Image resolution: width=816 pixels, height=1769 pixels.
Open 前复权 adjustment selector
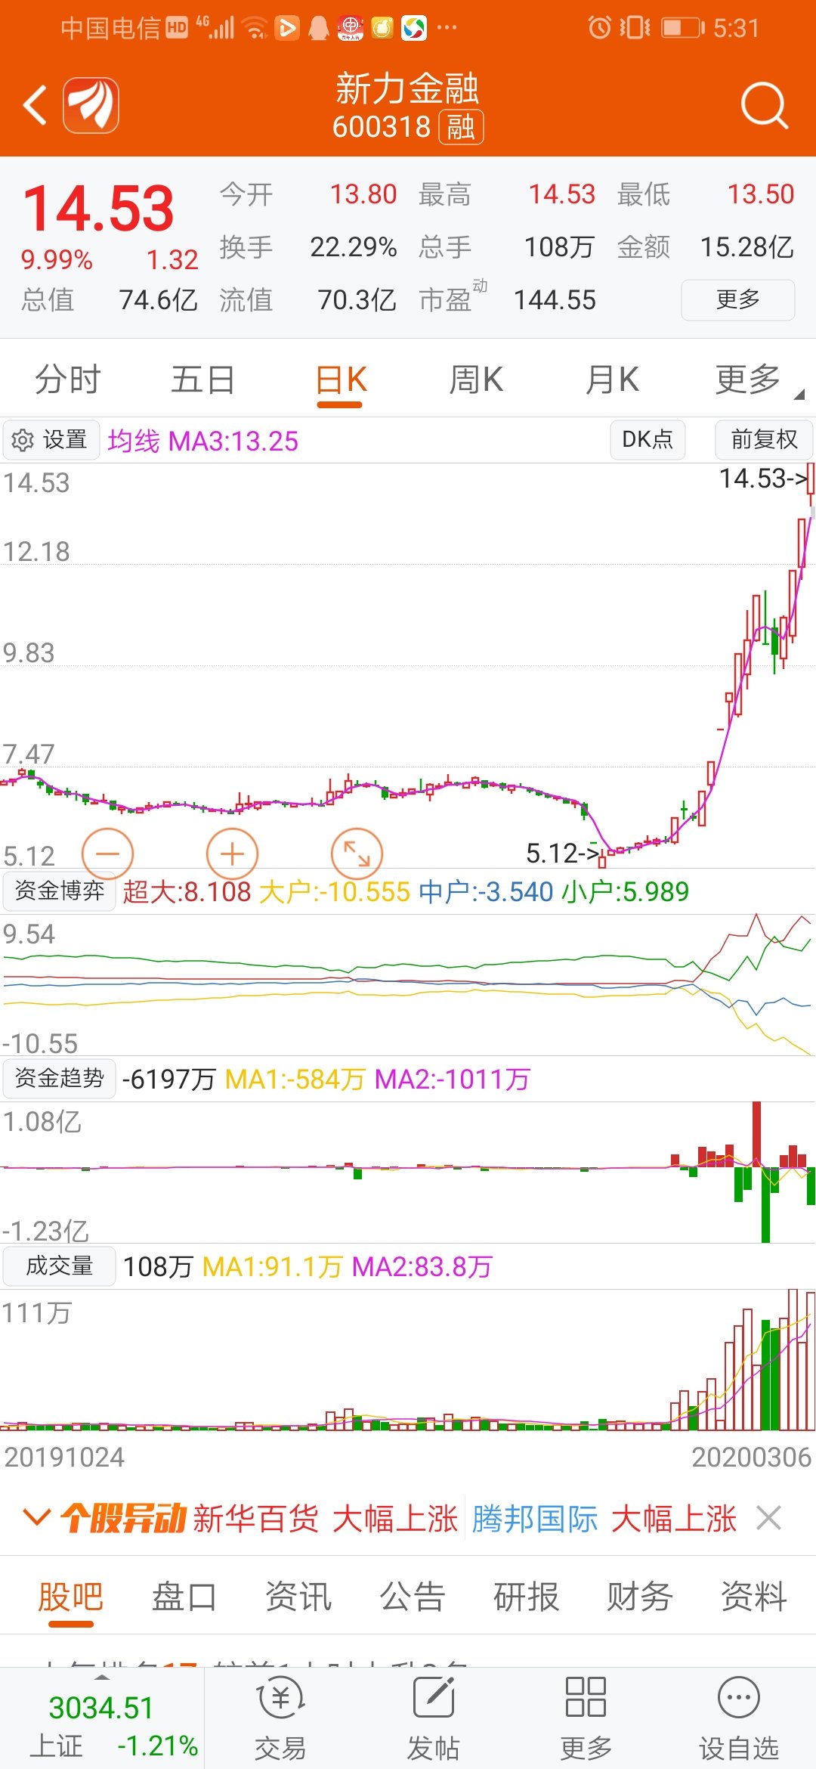[x=764, y=439]
